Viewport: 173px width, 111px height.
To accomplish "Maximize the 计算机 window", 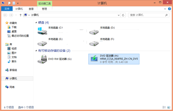I will pos(160,2).
